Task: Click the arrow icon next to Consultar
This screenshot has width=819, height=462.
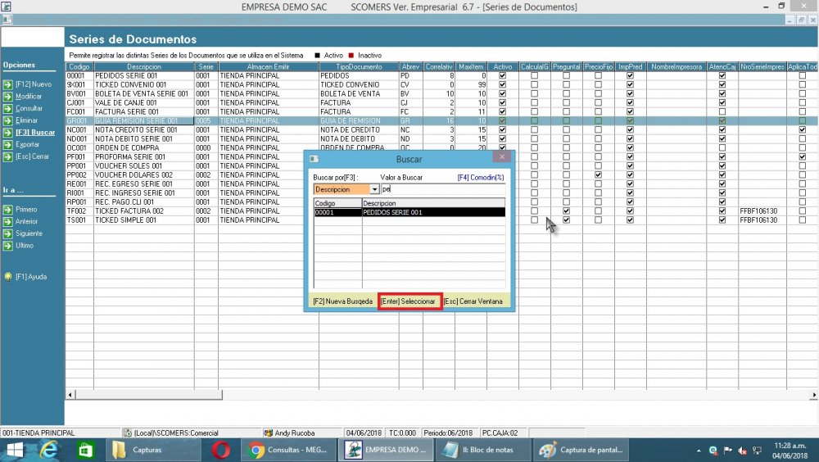Action: [x=8, y=109]
